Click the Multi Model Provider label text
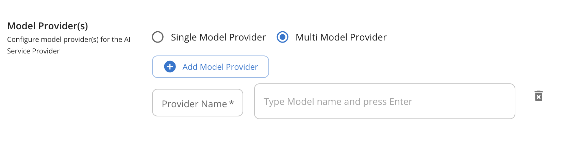Viewport: 564px width, 145px height. pyautogui.click(x=341, y=37)
